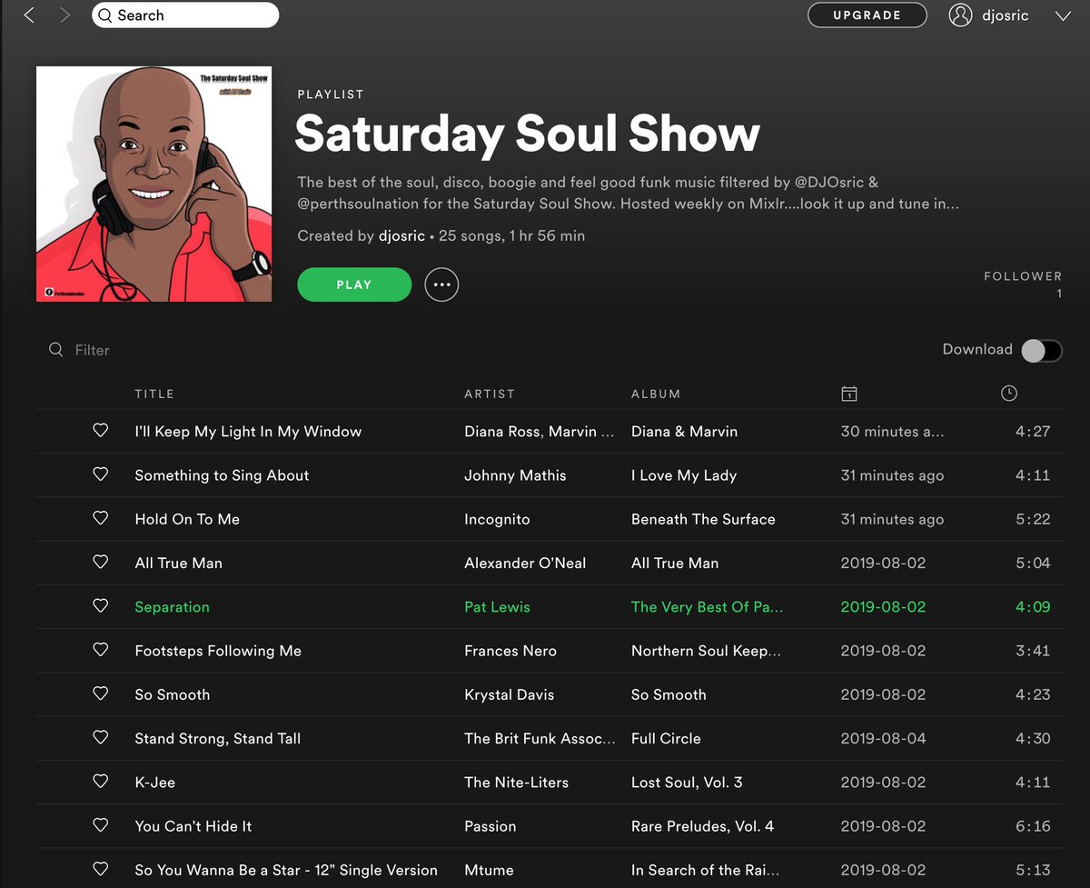
Task: Sort by ALBUM column header
Action: pos(656,394)
